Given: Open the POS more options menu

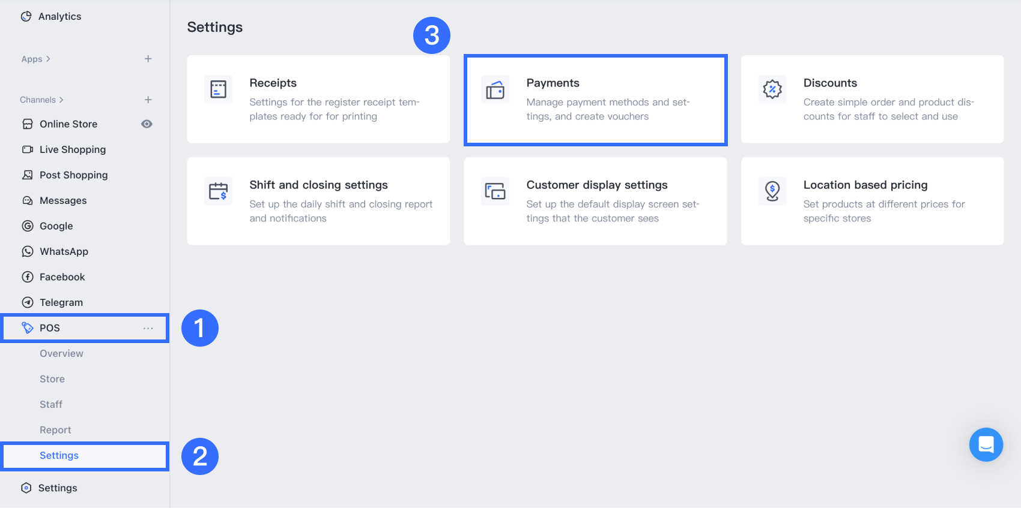Looking at the screenshot, I should pos(148,328).
